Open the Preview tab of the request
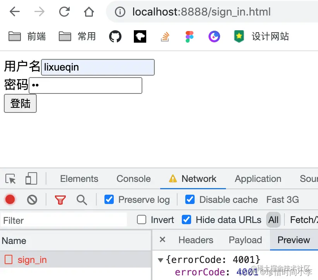The image size is (318, 280). [294, 240]
